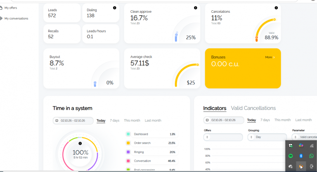This screenshot has height=172, width=317.
Task: Select Today in the Indicators panel
Action: pyautogui.click(x=251, y=120)
